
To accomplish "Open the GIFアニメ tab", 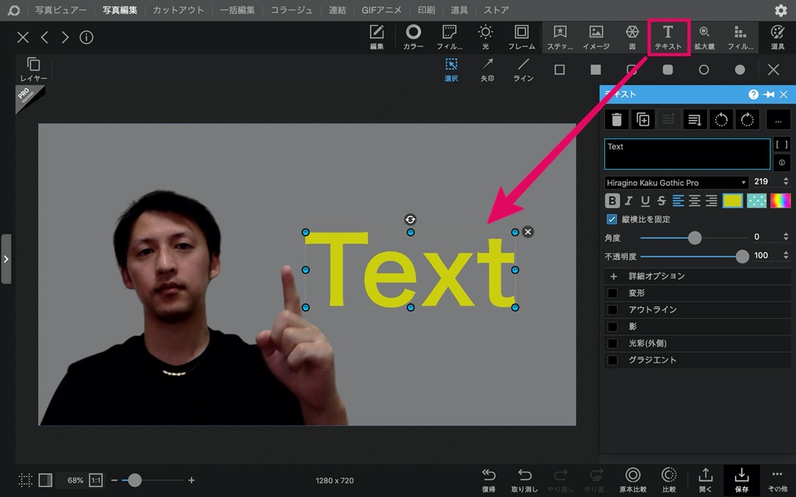I will tap(382, 10).
